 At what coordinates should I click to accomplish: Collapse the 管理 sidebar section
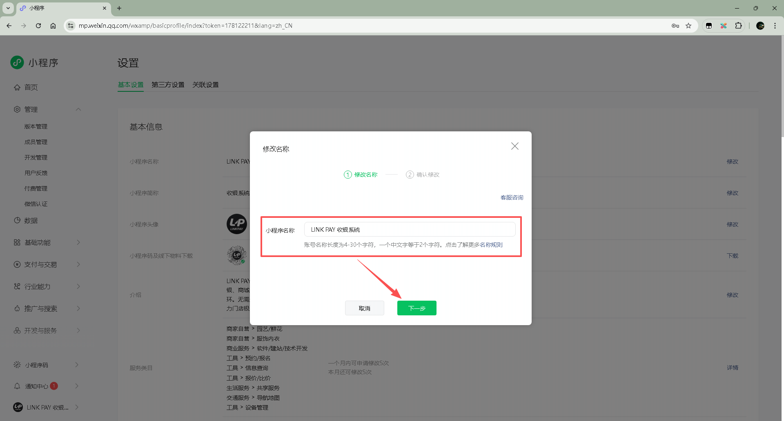tap(78, 109)
